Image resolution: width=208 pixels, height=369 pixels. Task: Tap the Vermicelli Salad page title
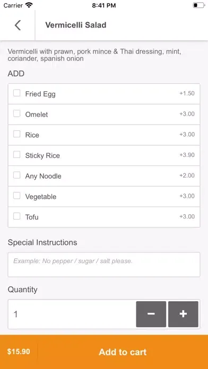point(76,25)
